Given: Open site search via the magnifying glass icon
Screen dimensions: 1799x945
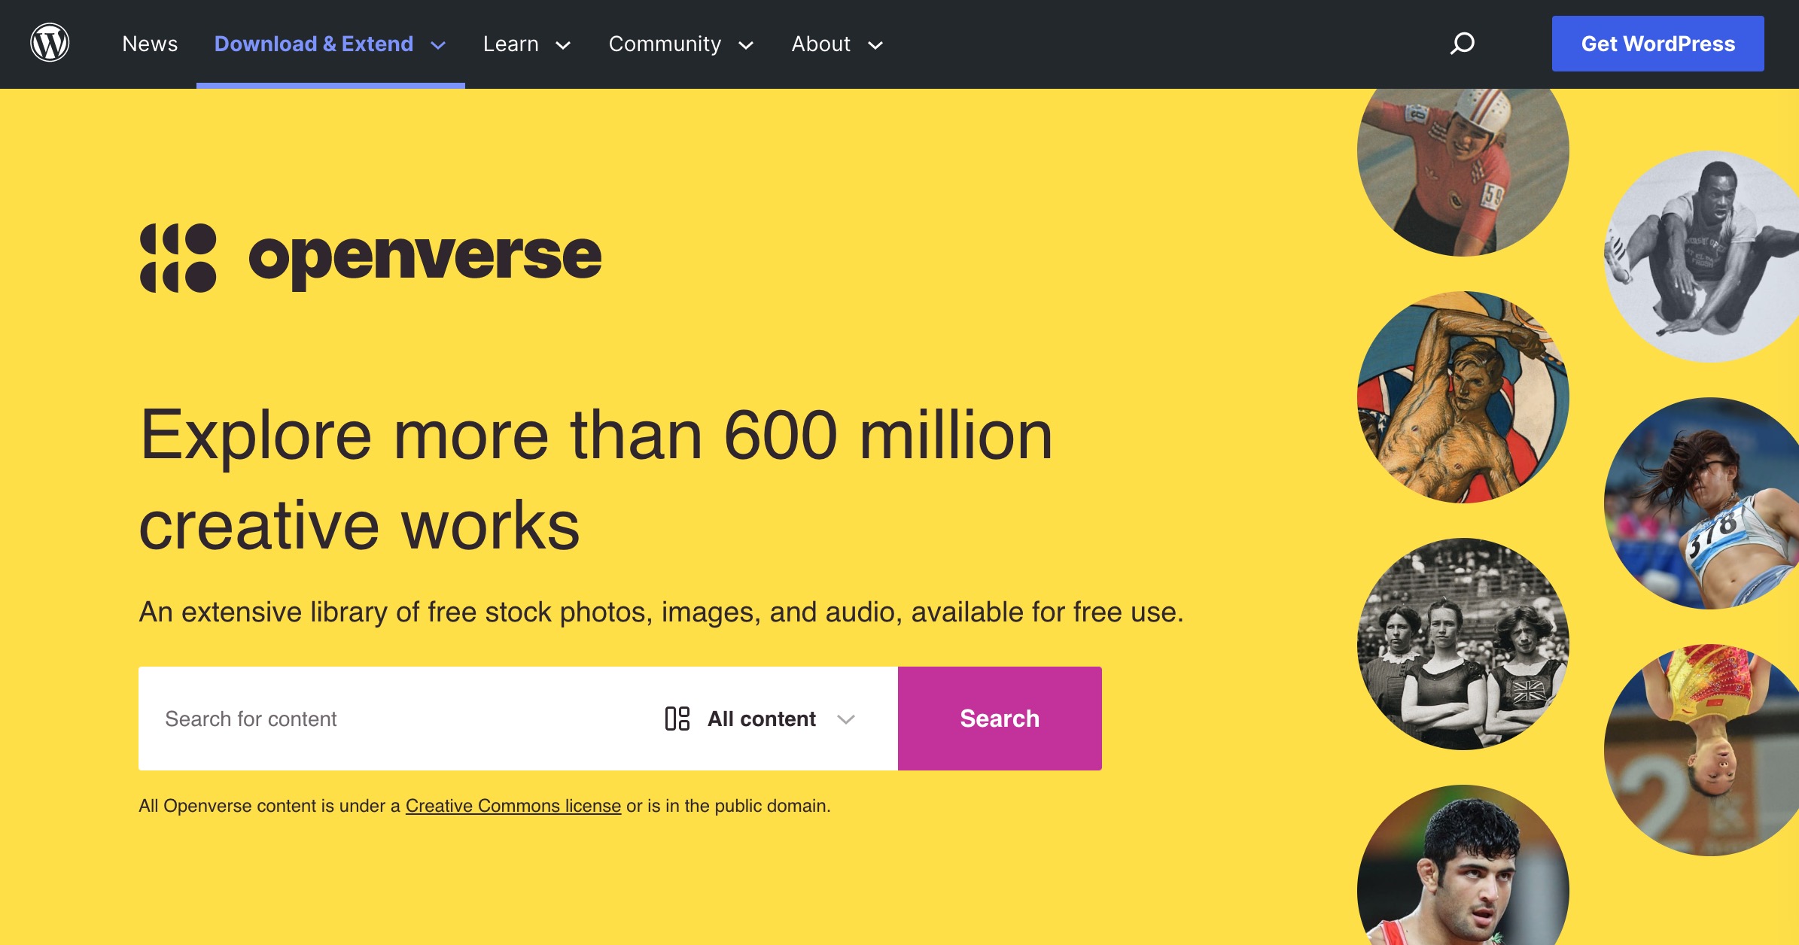Looking at the screenshot, I should tap(1461, 44).
